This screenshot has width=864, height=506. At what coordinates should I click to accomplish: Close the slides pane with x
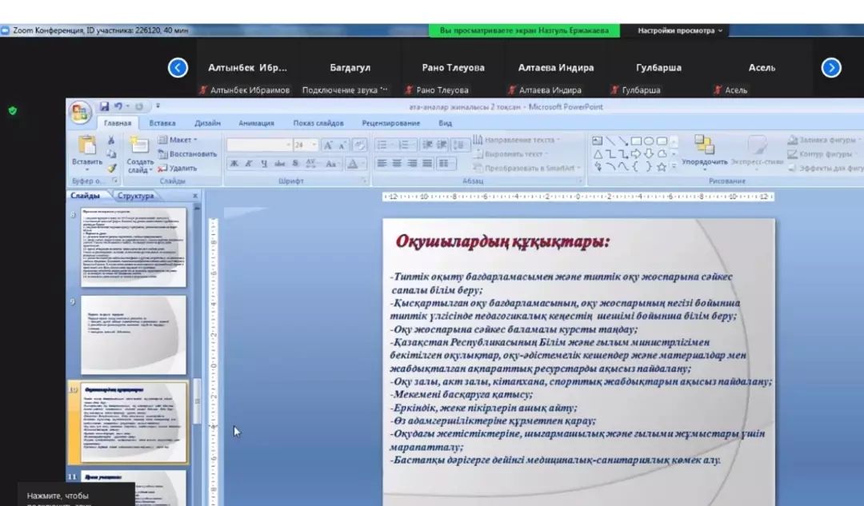(x=195, y=196)
